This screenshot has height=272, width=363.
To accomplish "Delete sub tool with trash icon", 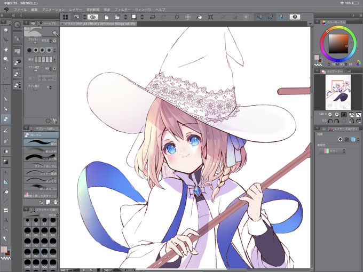I will [56, 202].
